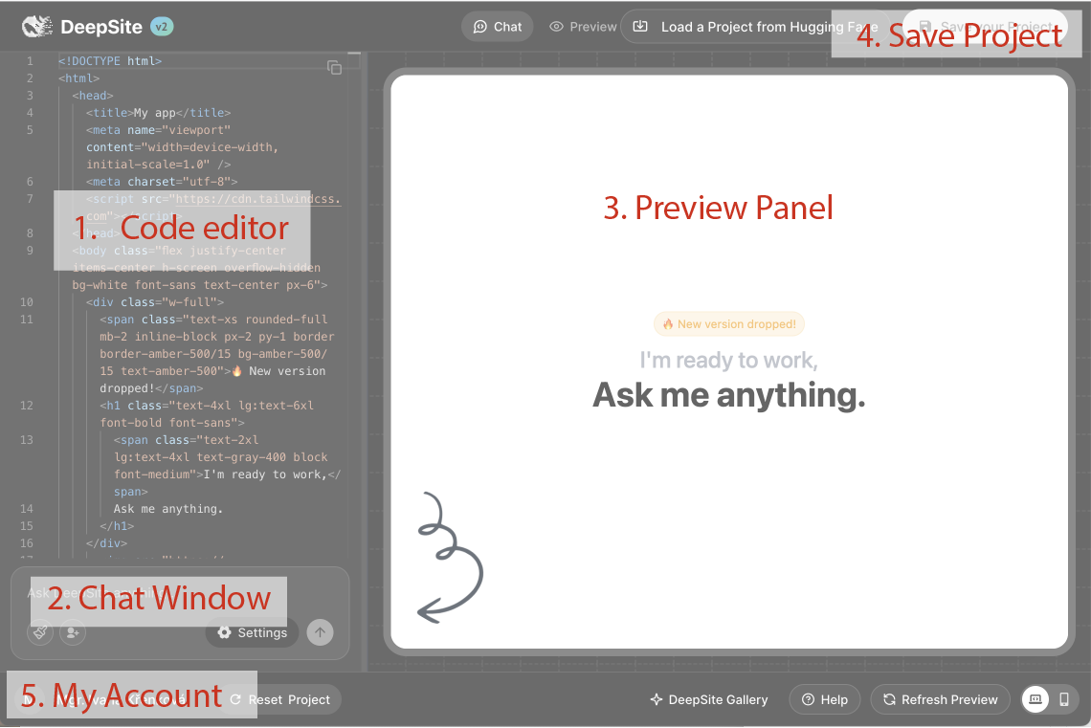This screenshot has width=1091, height=728.
Task: Switch preview to desktop device view
Action: [x=1035, y=699]
